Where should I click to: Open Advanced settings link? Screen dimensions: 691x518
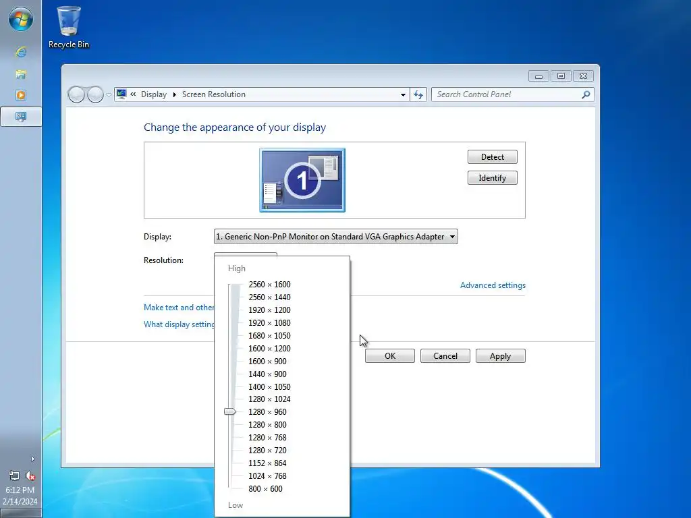(493, 285)
